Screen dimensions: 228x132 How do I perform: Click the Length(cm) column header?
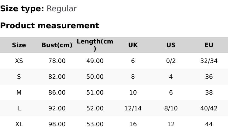click(95, 45)
